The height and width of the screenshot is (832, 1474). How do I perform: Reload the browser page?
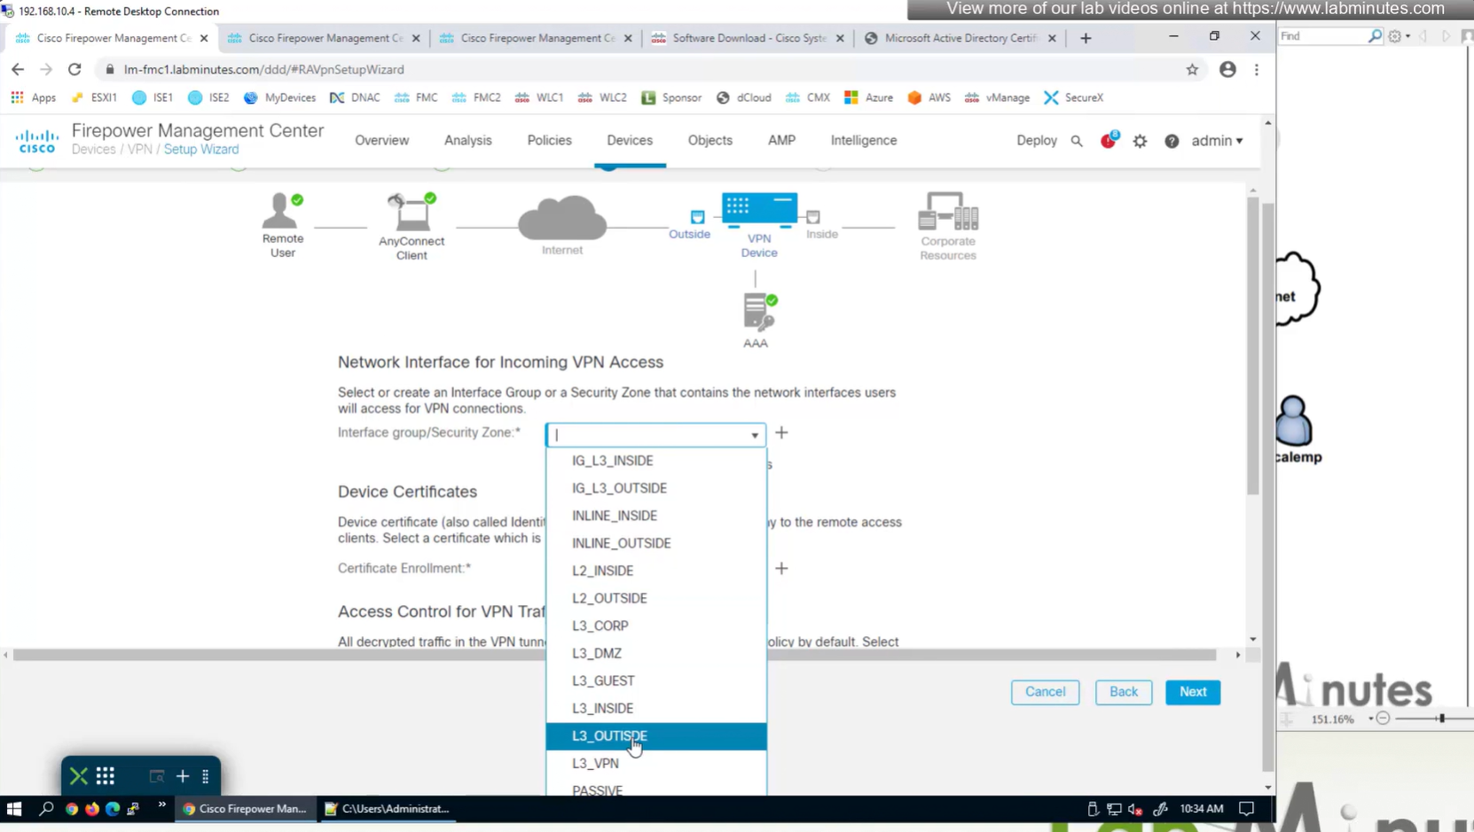pyautogui.click(x=74, y=69)
